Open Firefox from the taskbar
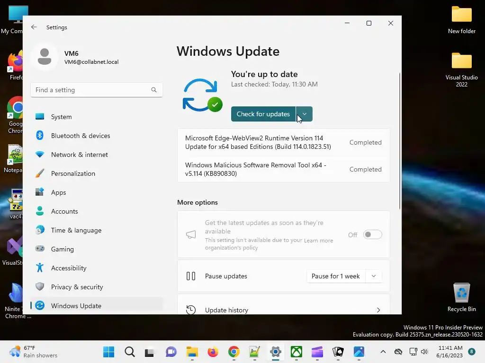Screen dimensions: 485x363 pyautogui.click(x=213, y=352)
